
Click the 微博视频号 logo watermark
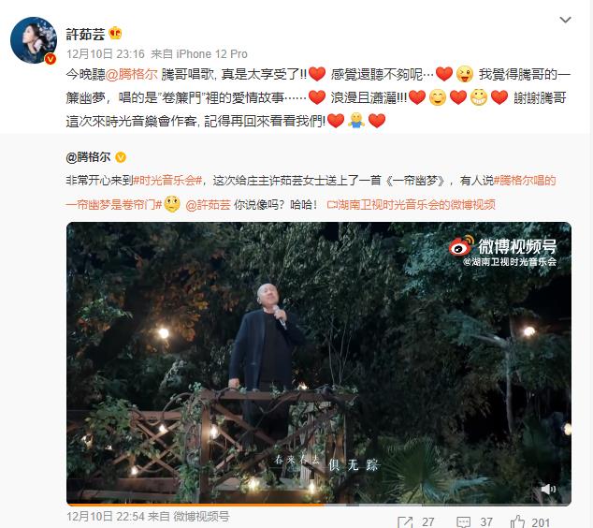[502, 251]
